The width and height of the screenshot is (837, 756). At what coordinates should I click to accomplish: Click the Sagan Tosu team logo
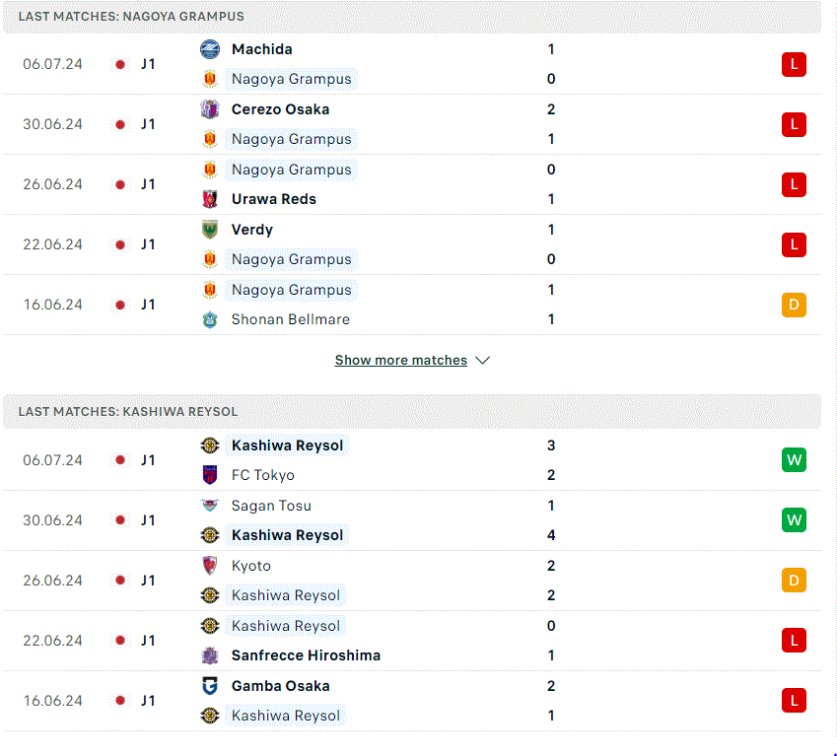[x=209, y=506]
